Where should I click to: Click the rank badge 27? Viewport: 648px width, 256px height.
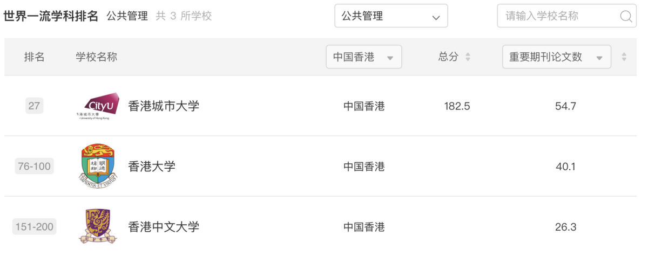pyautogui.click(x=34, y=106)
